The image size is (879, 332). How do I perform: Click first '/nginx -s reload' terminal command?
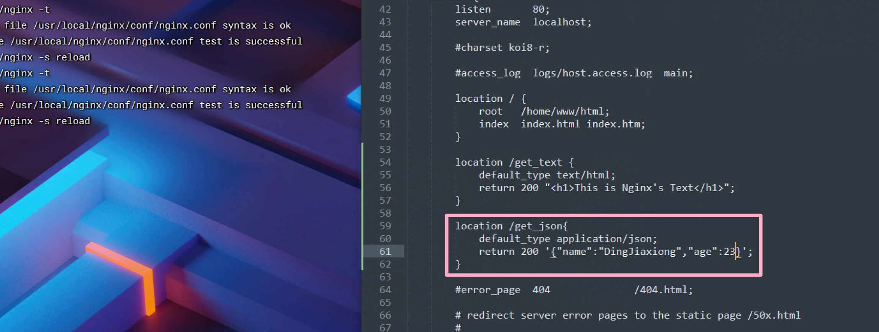click(45, 57)
